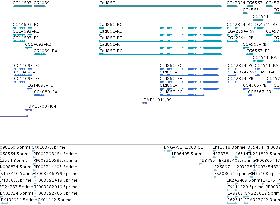
Task: Select feature 487878
Action: pos(214,157)
